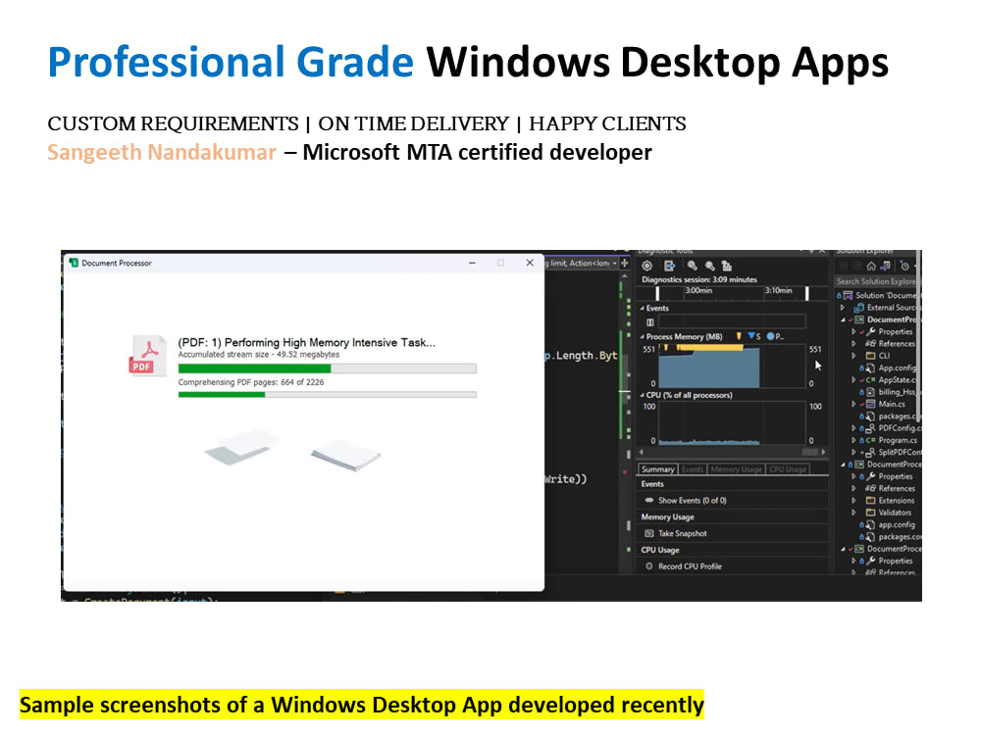Collapse the Events section in Diagnostic Tools
981x735 pixels.
point(643,308)
